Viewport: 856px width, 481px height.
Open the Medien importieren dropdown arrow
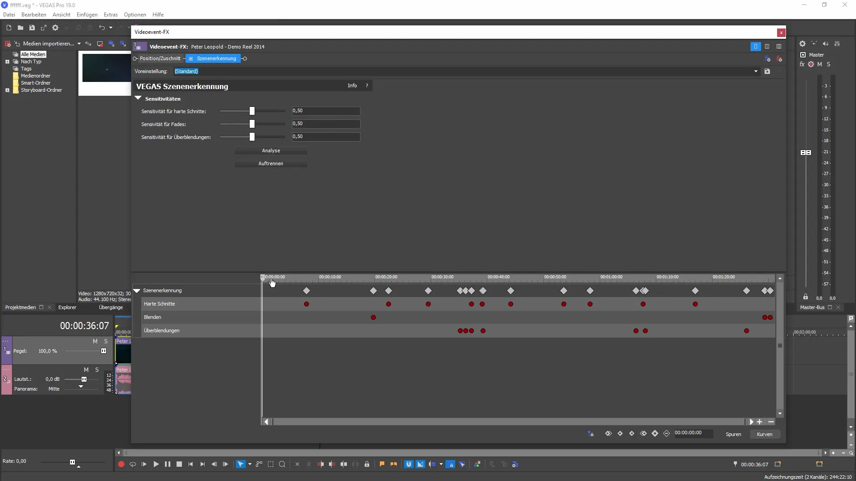tap(79, 44)
